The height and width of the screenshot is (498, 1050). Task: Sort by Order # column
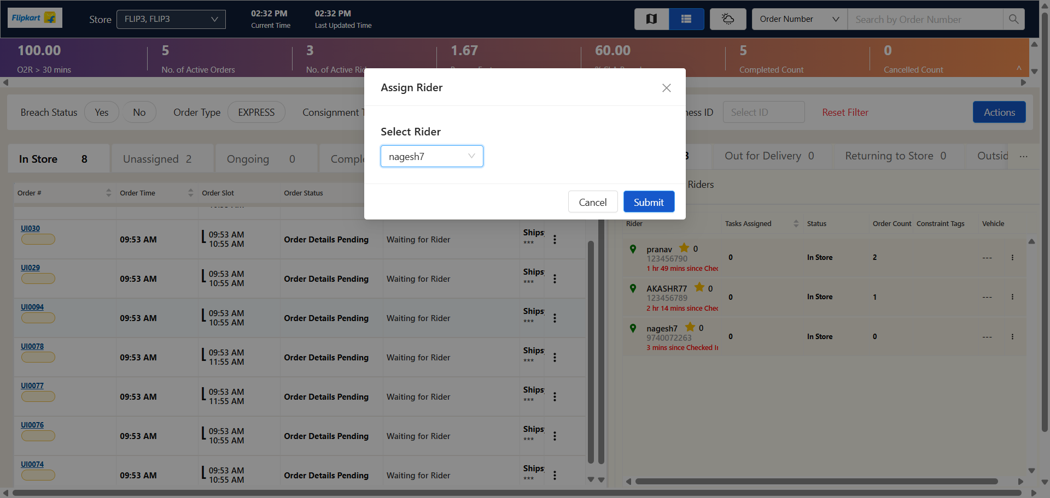coord(108,193)
